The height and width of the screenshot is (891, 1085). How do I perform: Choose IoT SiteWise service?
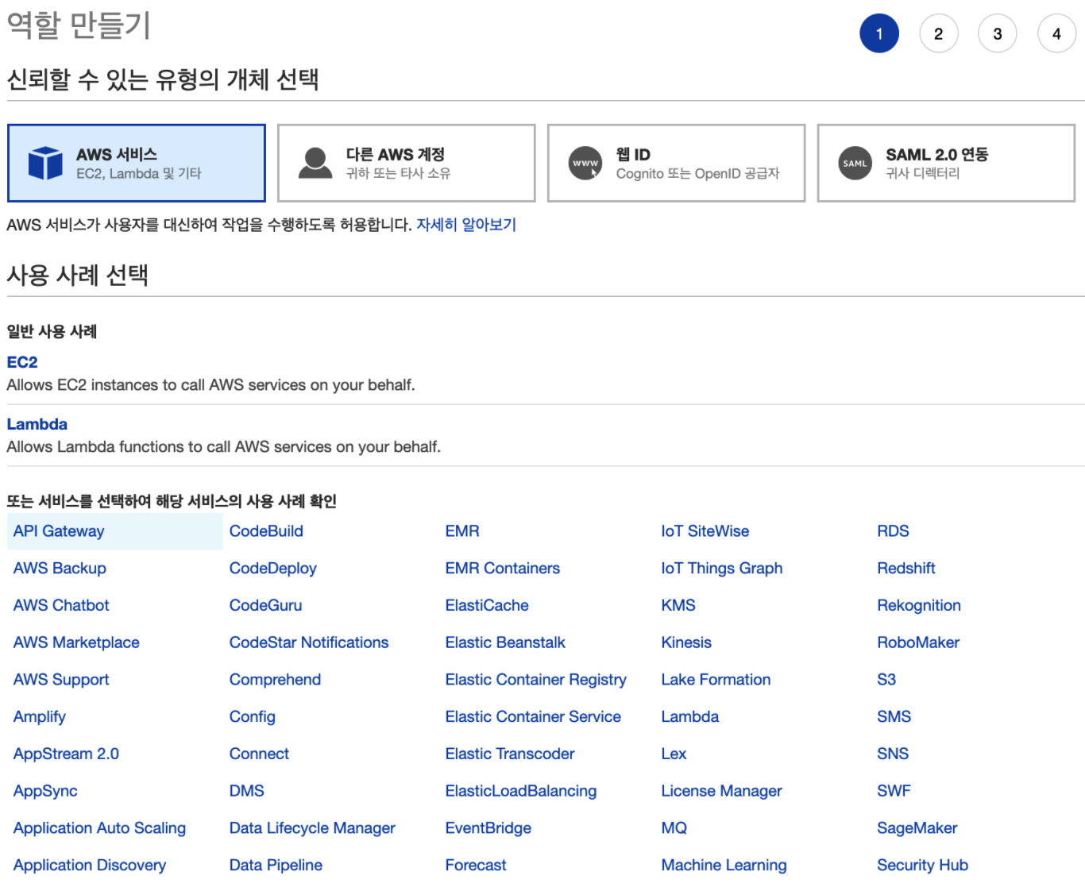[x=705, y=531]
